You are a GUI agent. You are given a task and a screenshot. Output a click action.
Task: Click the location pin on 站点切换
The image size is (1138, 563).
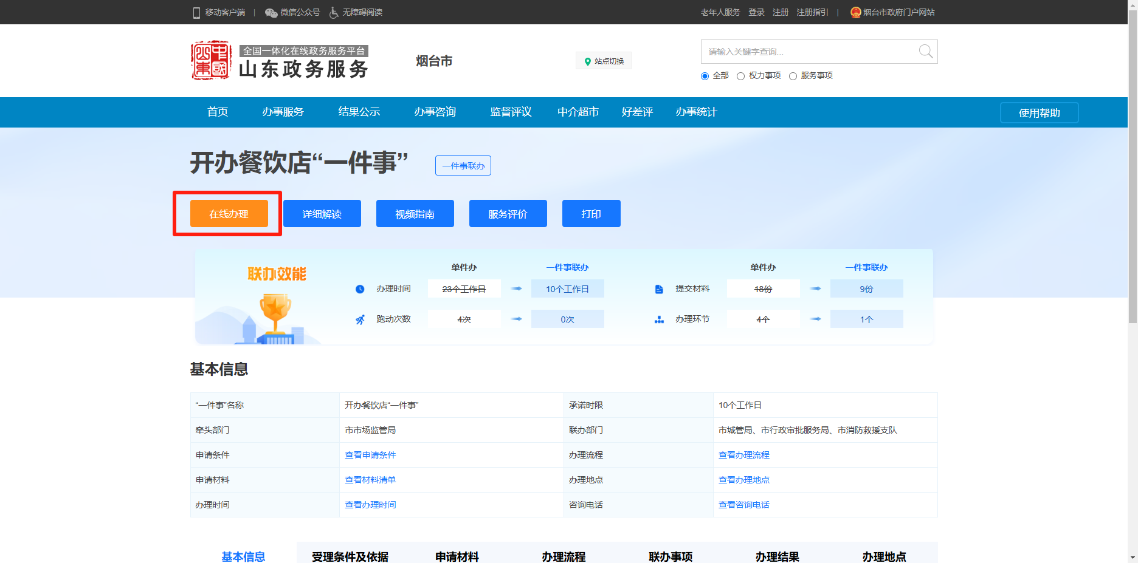point(587,61)
